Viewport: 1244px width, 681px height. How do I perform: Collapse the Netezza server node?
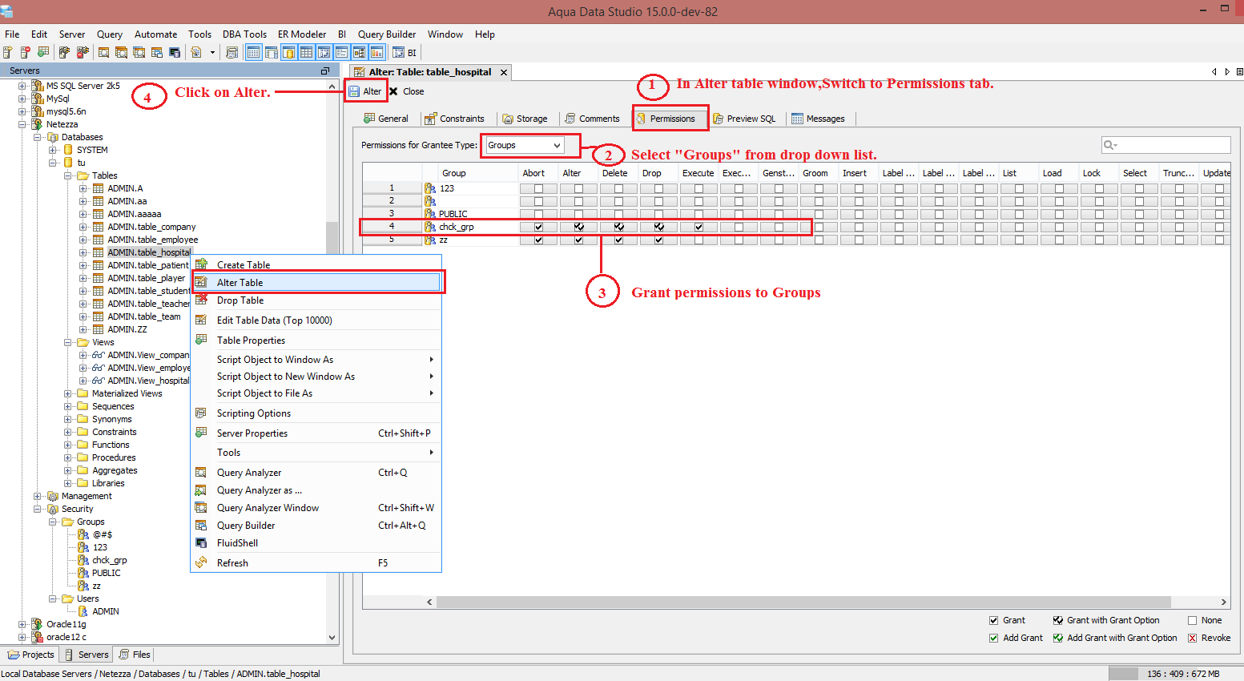(22, 124)
